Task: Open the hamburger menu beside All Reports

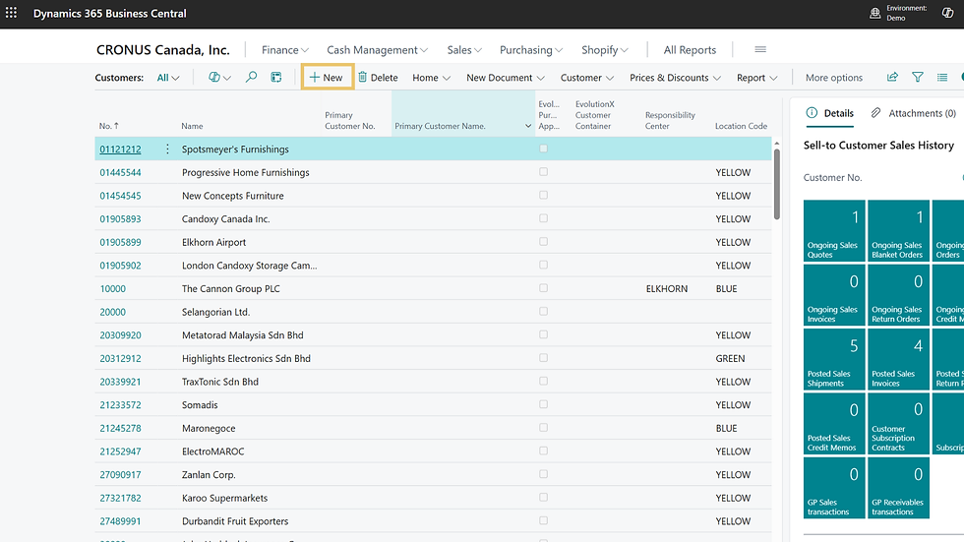Action: (x=759, y=50)
